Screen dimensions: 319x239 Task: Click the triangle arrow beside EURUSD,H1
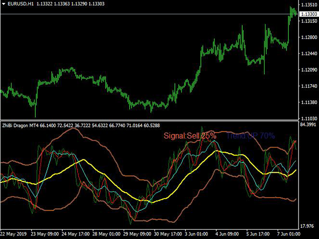[x=3, y=4]
